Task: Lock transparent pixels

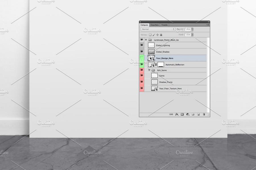Action: (x=150, y=35)
